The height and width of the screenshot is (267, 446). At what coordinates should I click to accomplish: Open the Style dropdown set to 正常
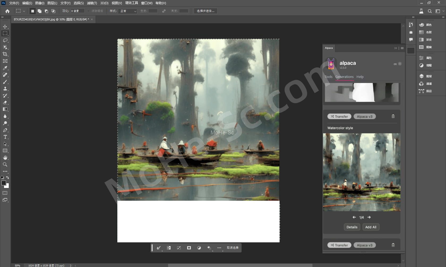128,11
